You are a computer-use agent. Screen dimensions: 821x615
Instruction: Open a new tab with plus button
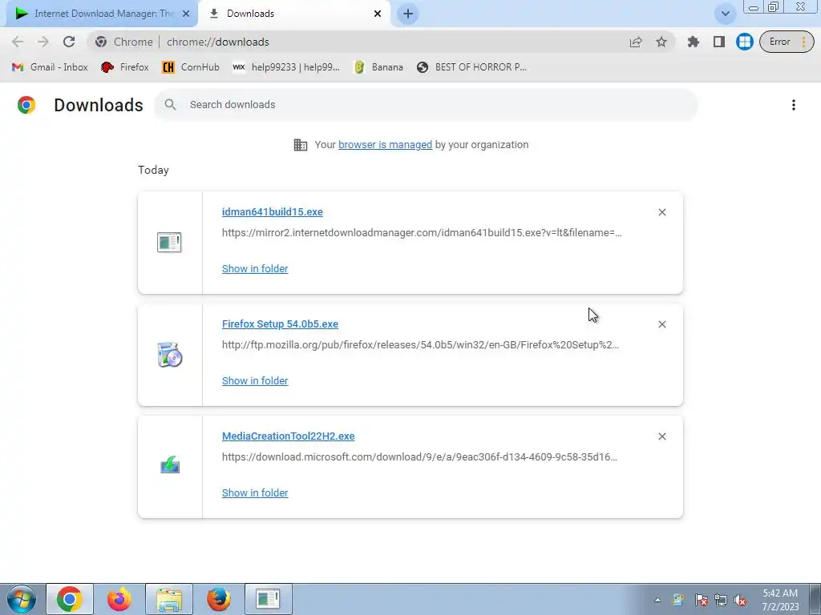click(x=408, y=14)
